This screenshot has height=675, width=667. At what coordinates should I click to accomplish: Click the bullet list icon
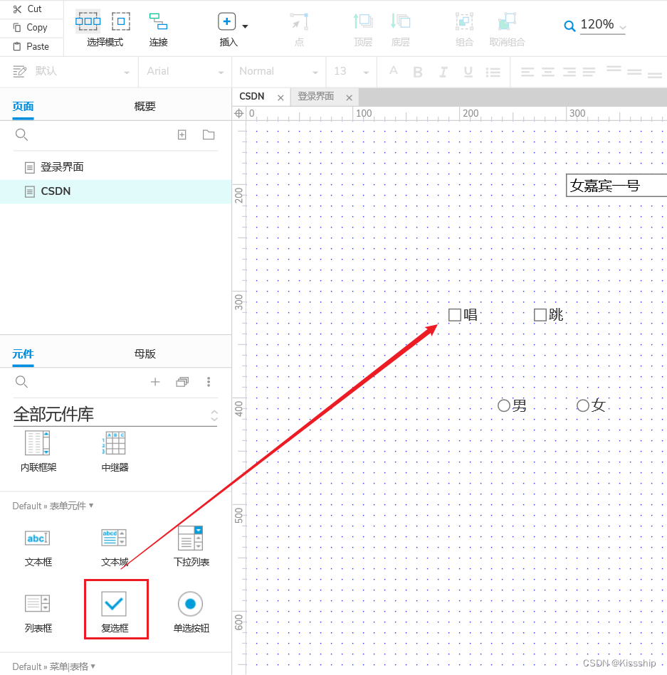(493, 72)
